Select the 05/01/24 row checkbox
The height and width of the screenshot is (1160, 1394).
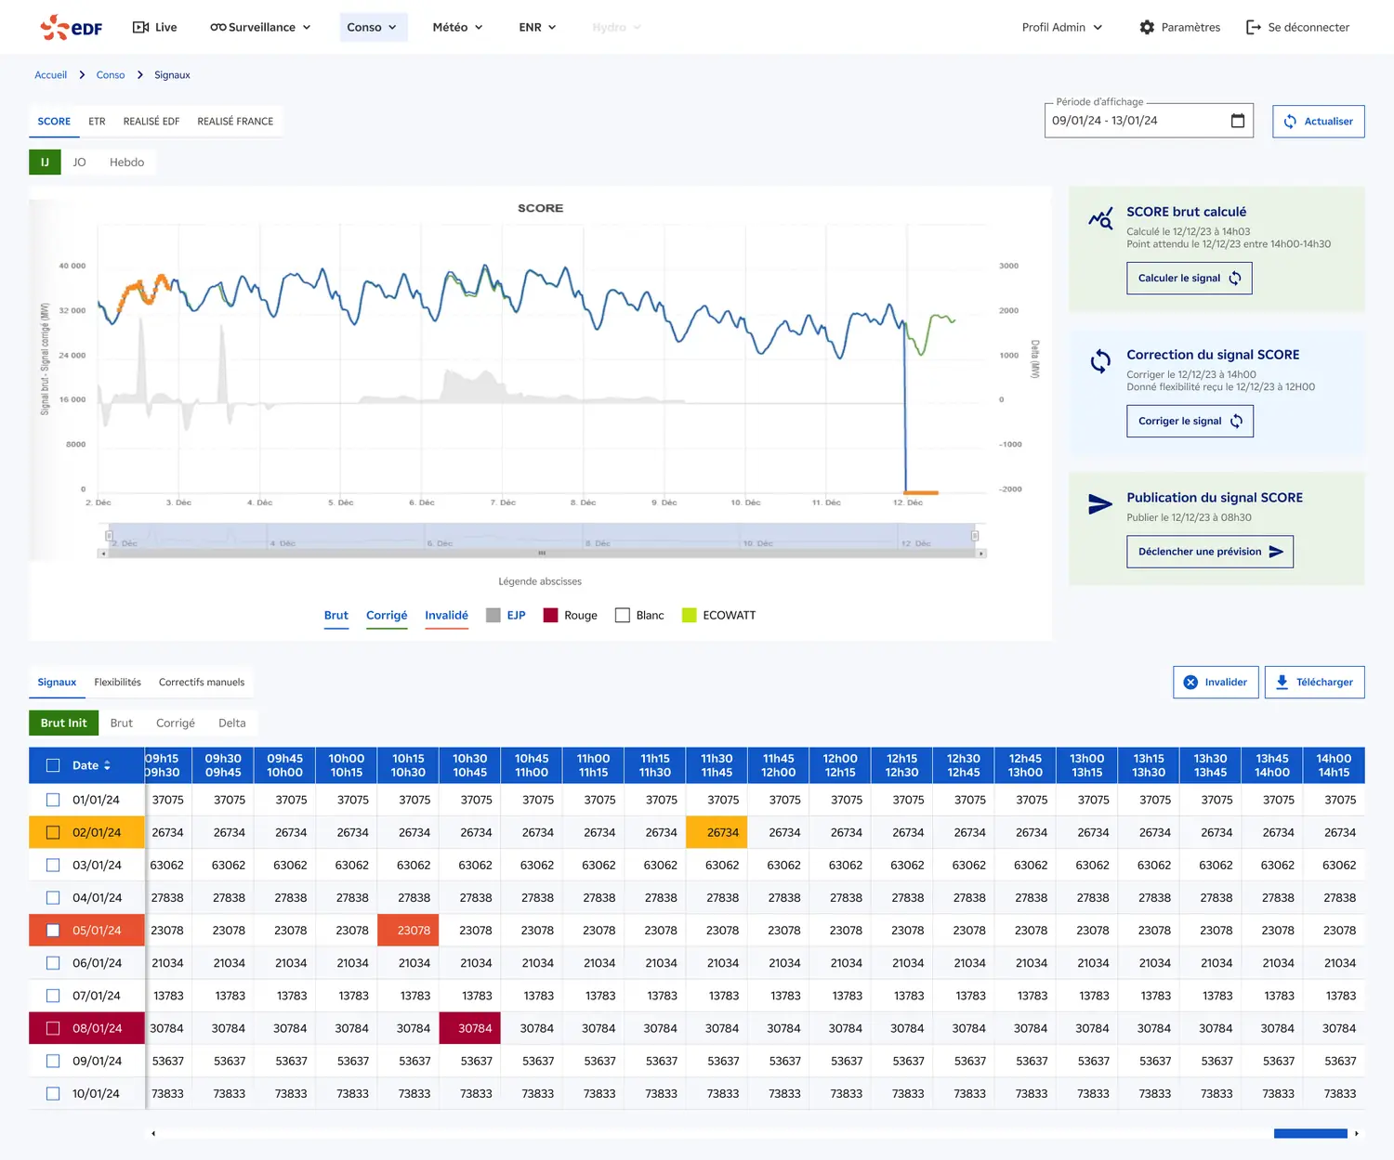(53, 931)
